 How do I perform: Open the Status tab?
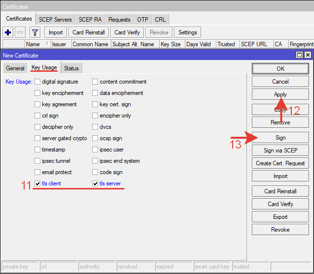coord(71,68)
